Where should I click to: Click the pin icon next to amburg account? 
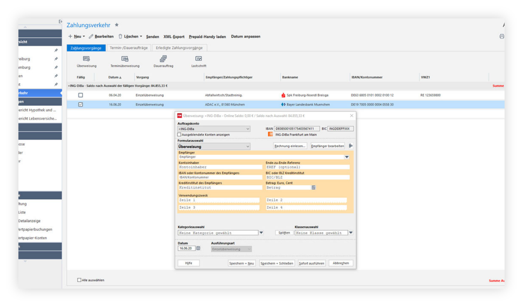[56, 67]
